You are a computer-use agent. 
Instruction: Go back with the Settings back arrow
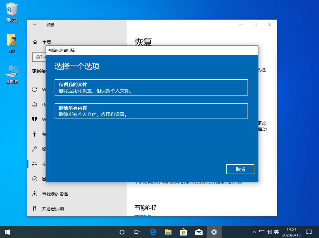35,25
